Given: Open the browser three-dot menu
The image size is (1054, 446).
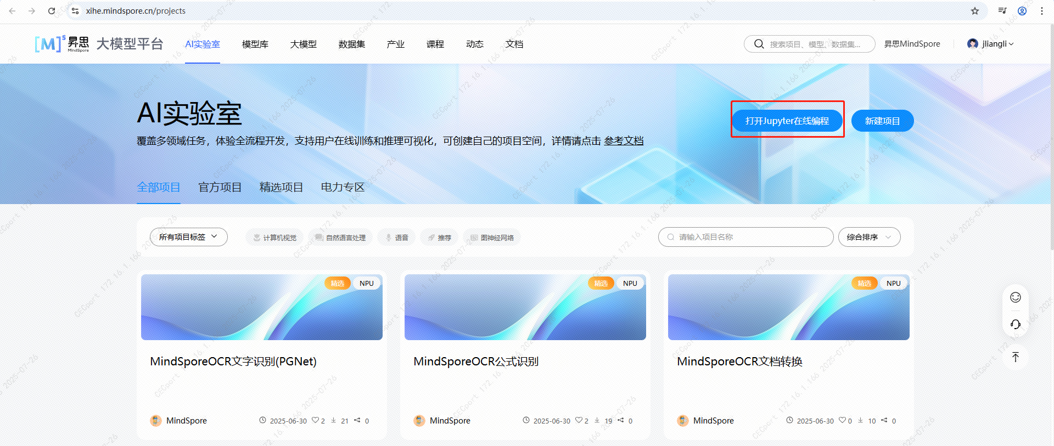Looking at the screenshot, I should (x=1042, y=11).
